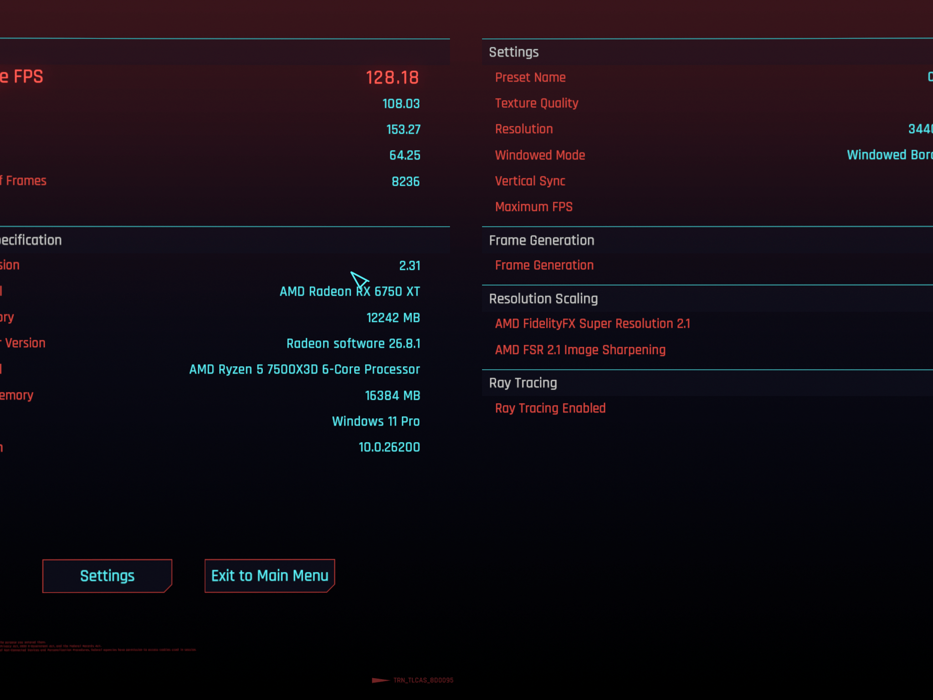Click the Windowed Mode label
Screen dimensions: 933x700
[x=540, y=155]
